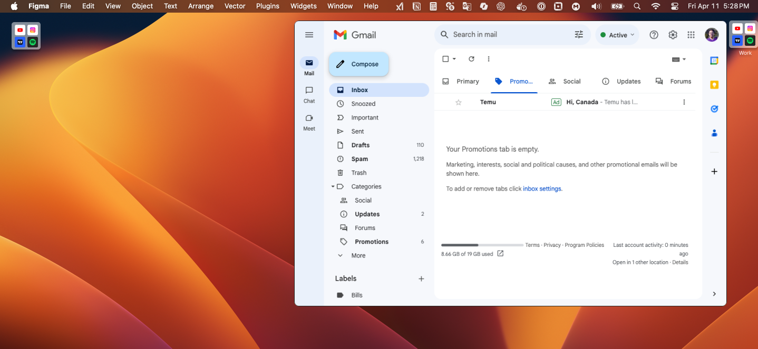Follow the inbox settings link
The image size is (758, 349).
coord(542,189)
